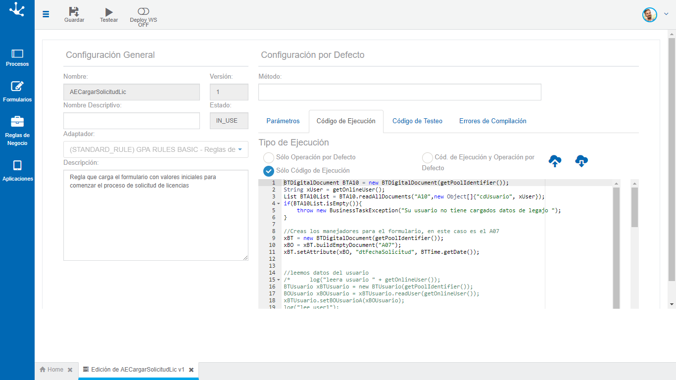Switch to Errores de Compilación tab

point(493,121)
